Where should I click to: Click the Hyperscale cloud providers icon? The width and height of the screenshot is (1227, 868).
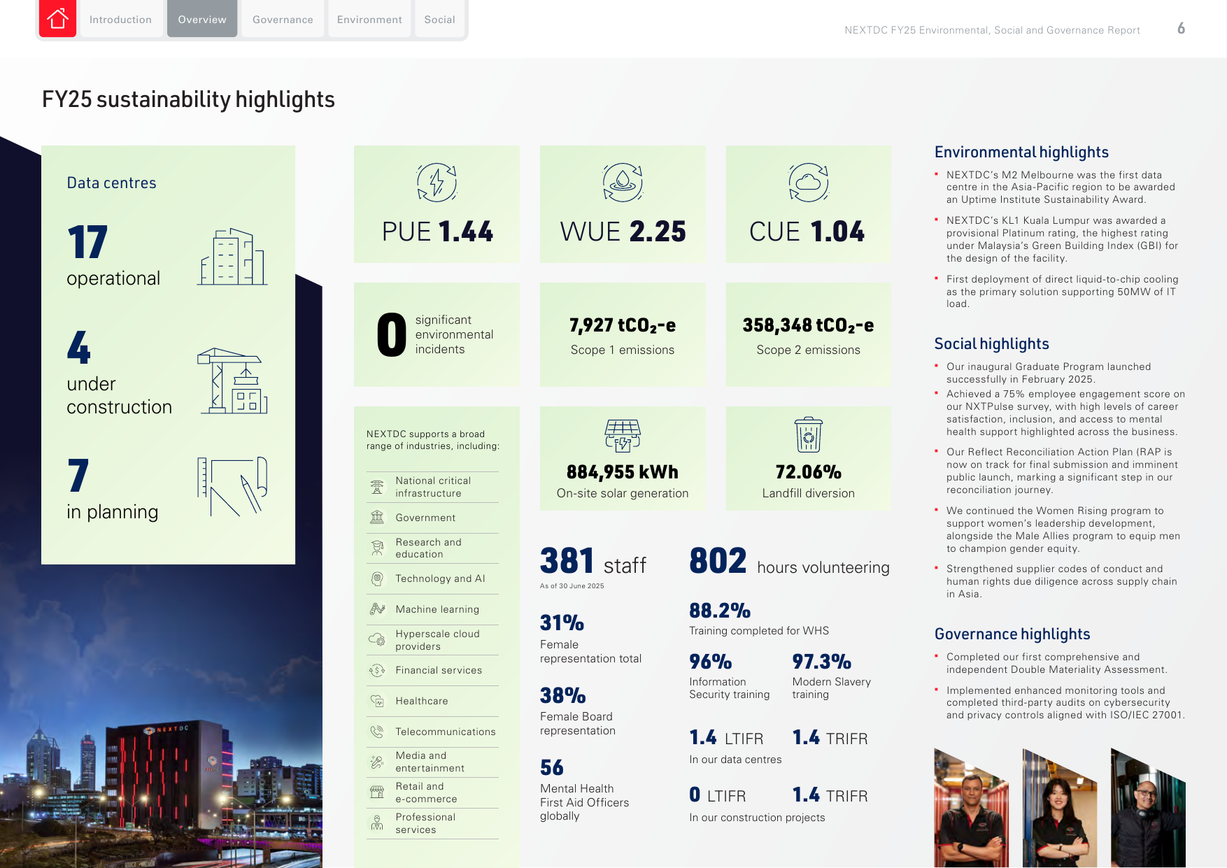(x=377, y=639)
